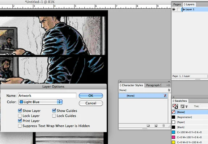Select the C=0 M=100 Y=0 K=0 magenta swatch
The image size is (208, 144).
coord(190,137)
